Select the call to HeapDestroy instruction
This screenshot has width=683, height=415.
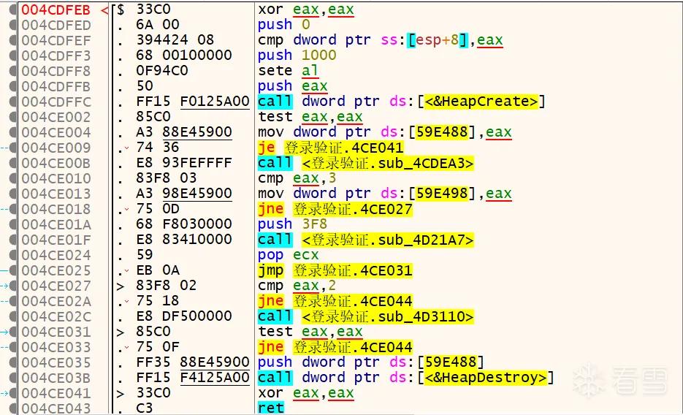tap(405, 378)
